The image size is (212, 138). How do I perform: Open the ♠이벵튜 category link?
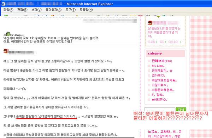160,100
